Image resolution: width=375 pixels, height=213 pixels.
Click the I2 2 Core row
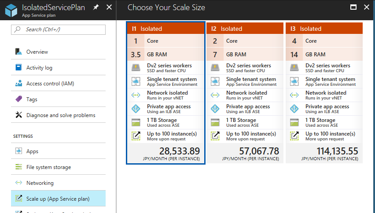point(245,40)
